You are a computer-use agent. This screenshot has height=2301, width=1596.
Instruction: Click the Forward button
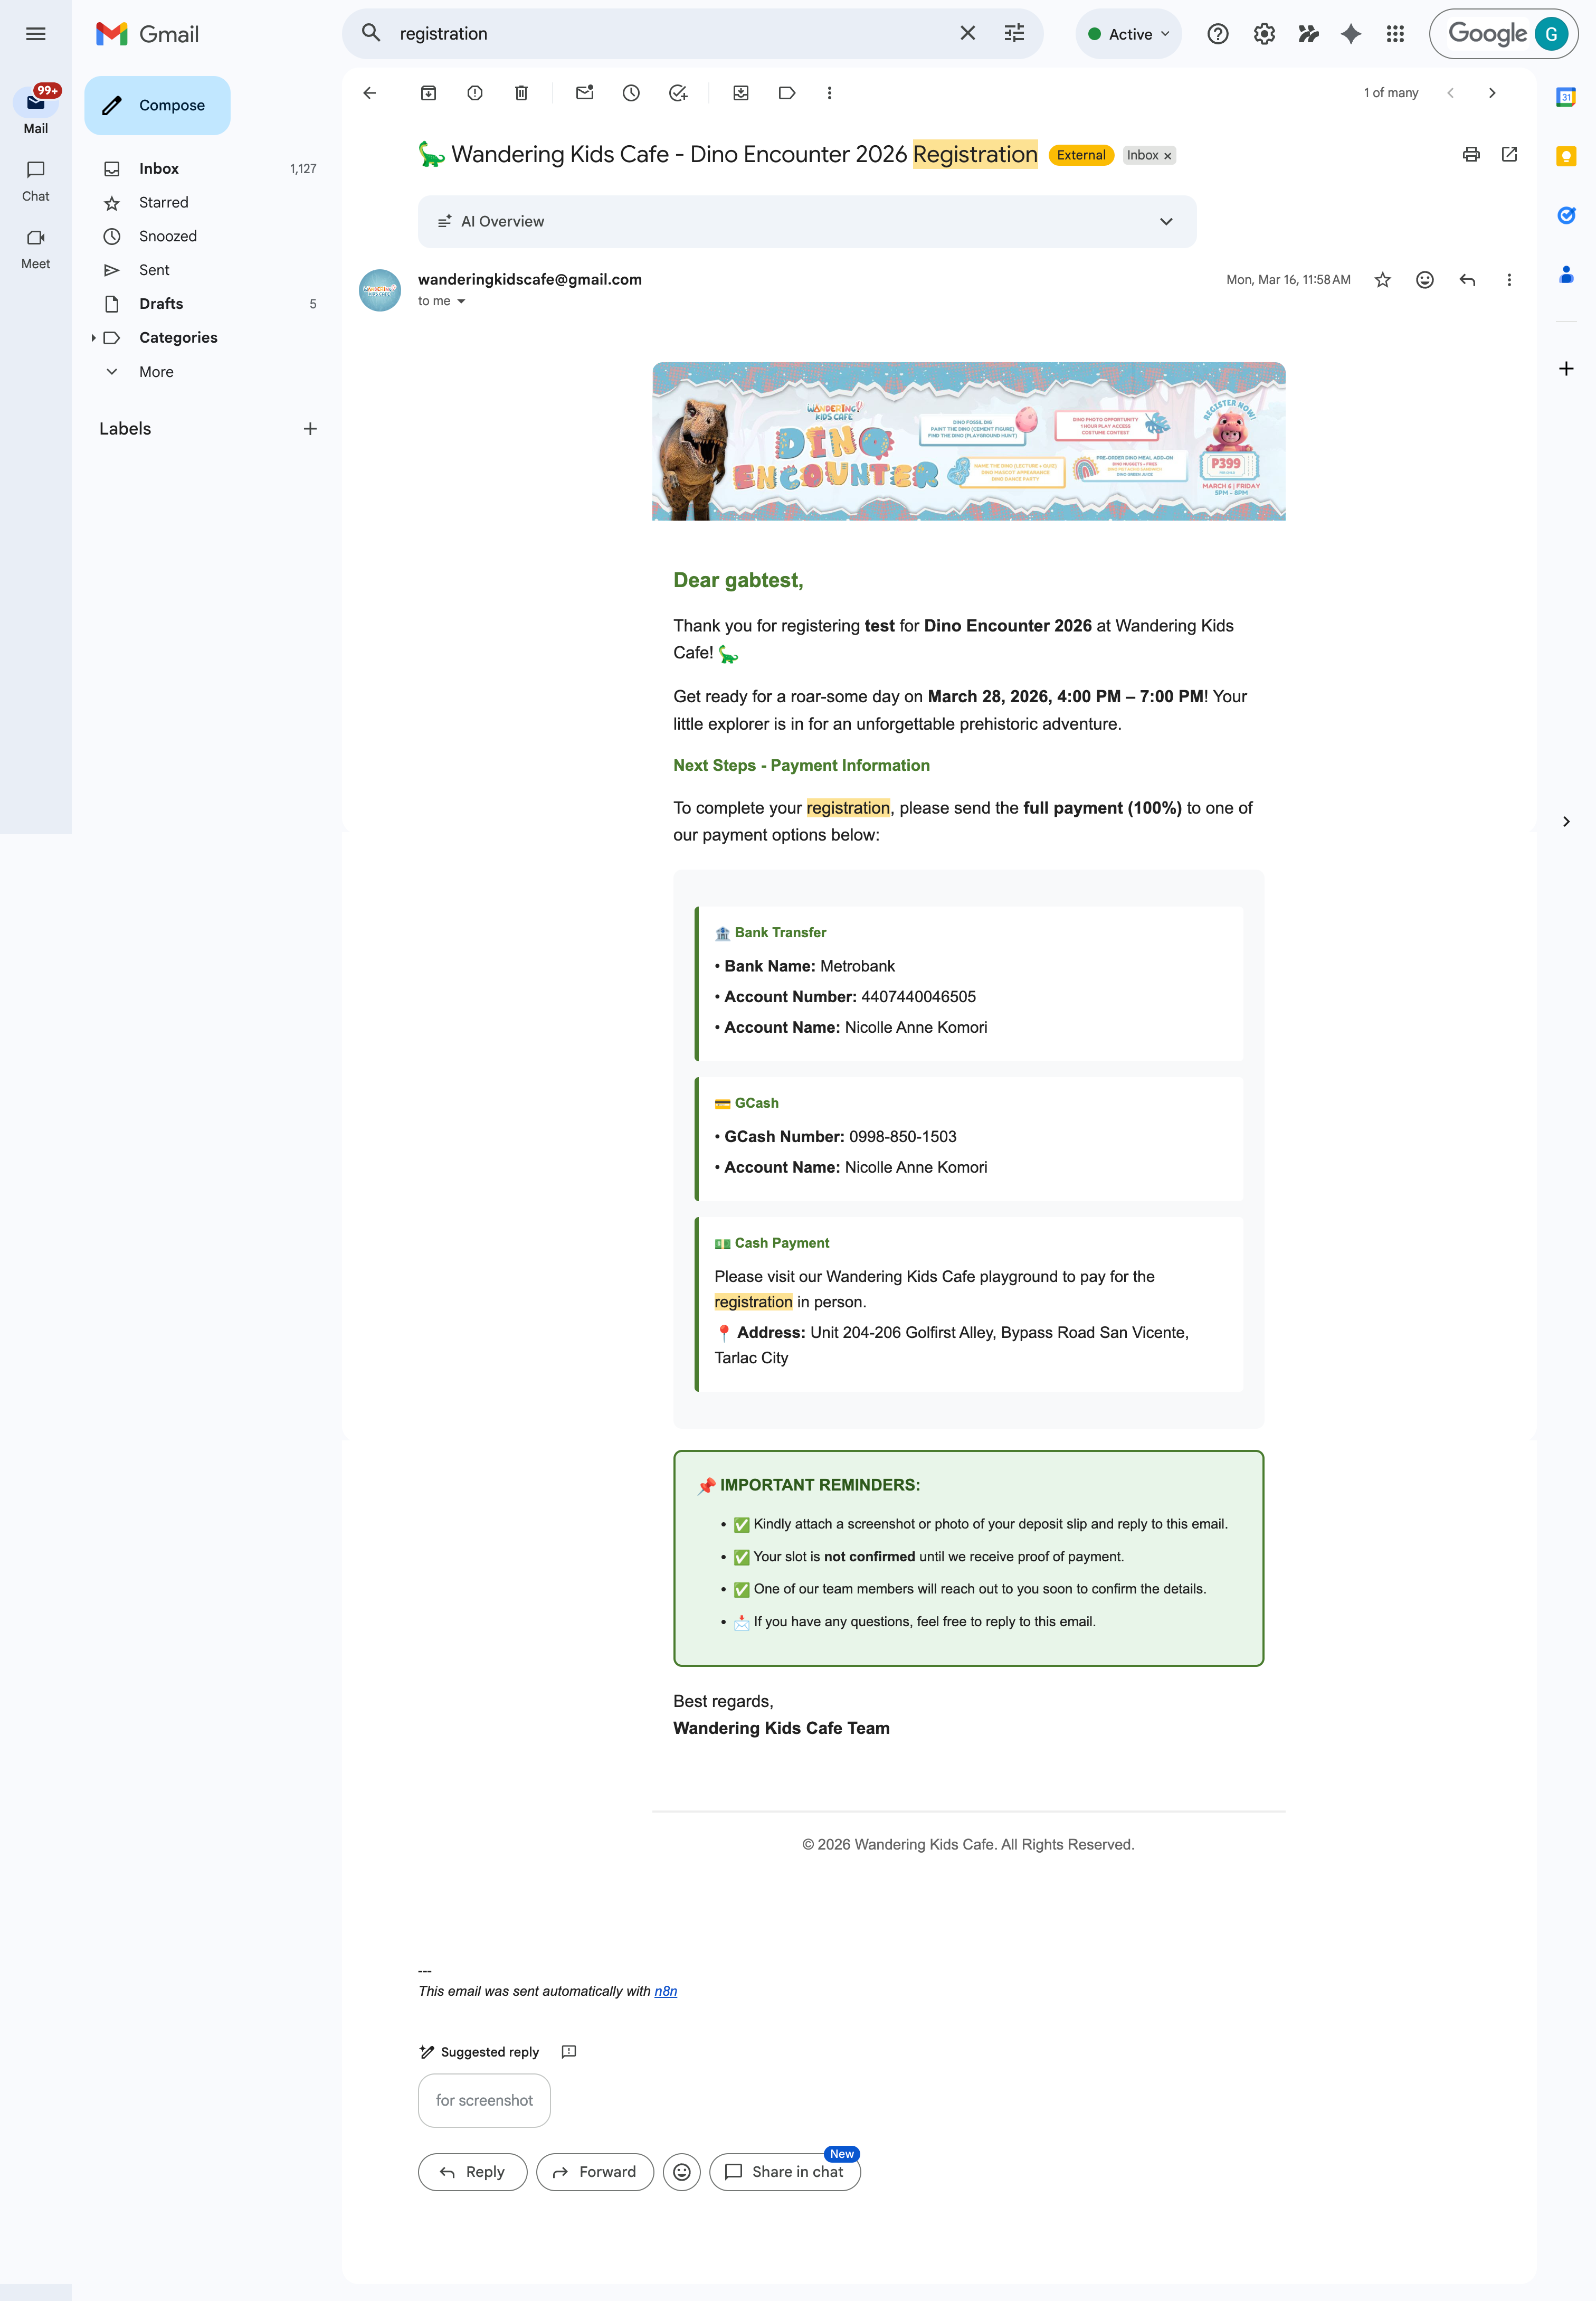(595, 2172)
